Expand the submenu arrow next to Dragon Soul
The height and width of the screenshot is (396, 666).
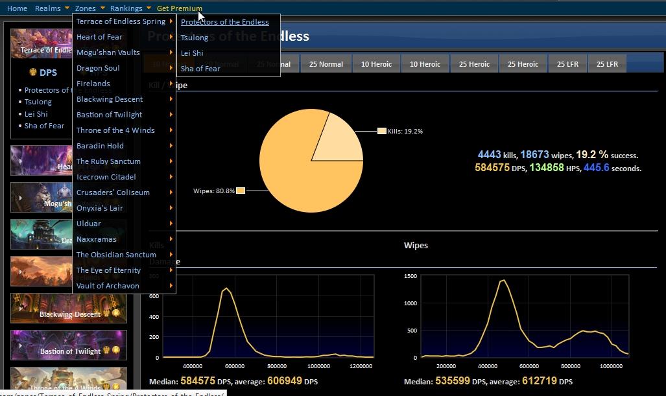[171, 68]
